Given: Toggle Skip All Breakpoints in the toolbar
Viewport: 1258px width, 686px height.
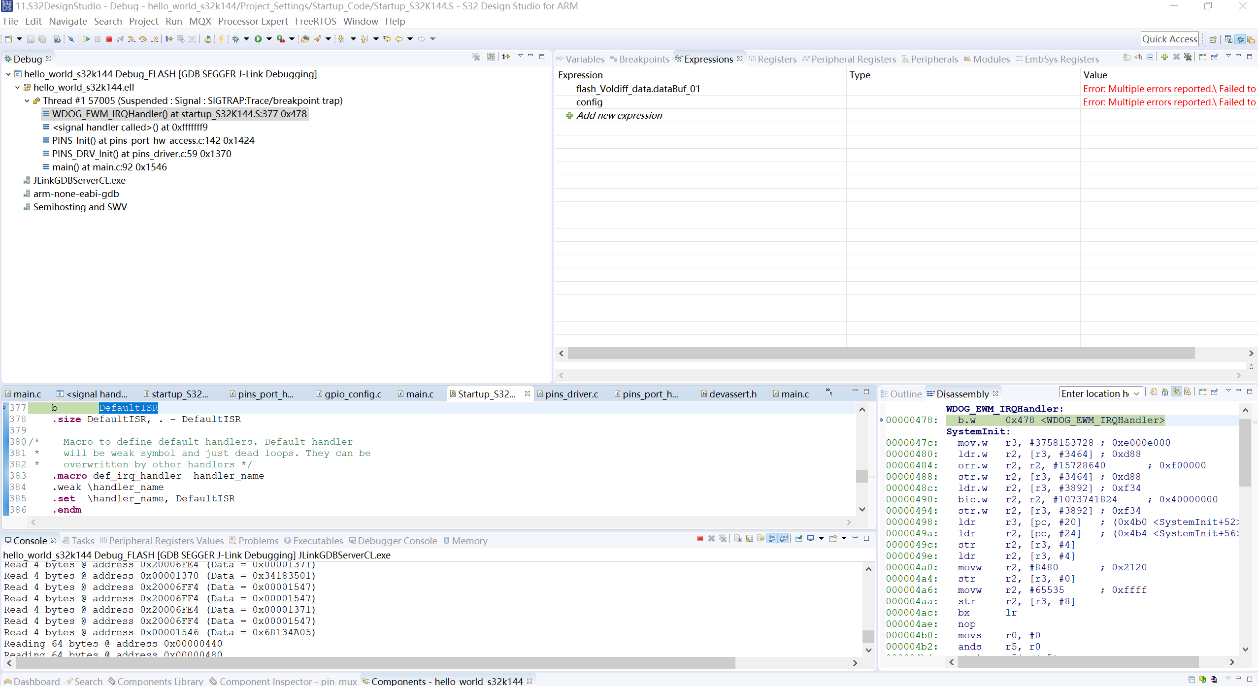Looking at the screenshot, I should 71,38.
